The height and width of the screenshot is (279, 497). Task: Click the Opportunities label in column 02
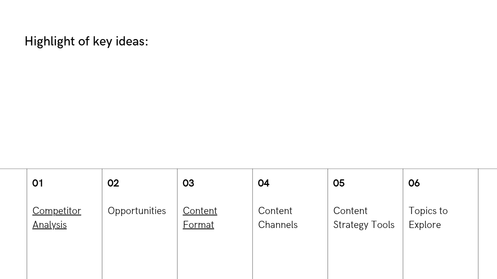tap(137, 211)
